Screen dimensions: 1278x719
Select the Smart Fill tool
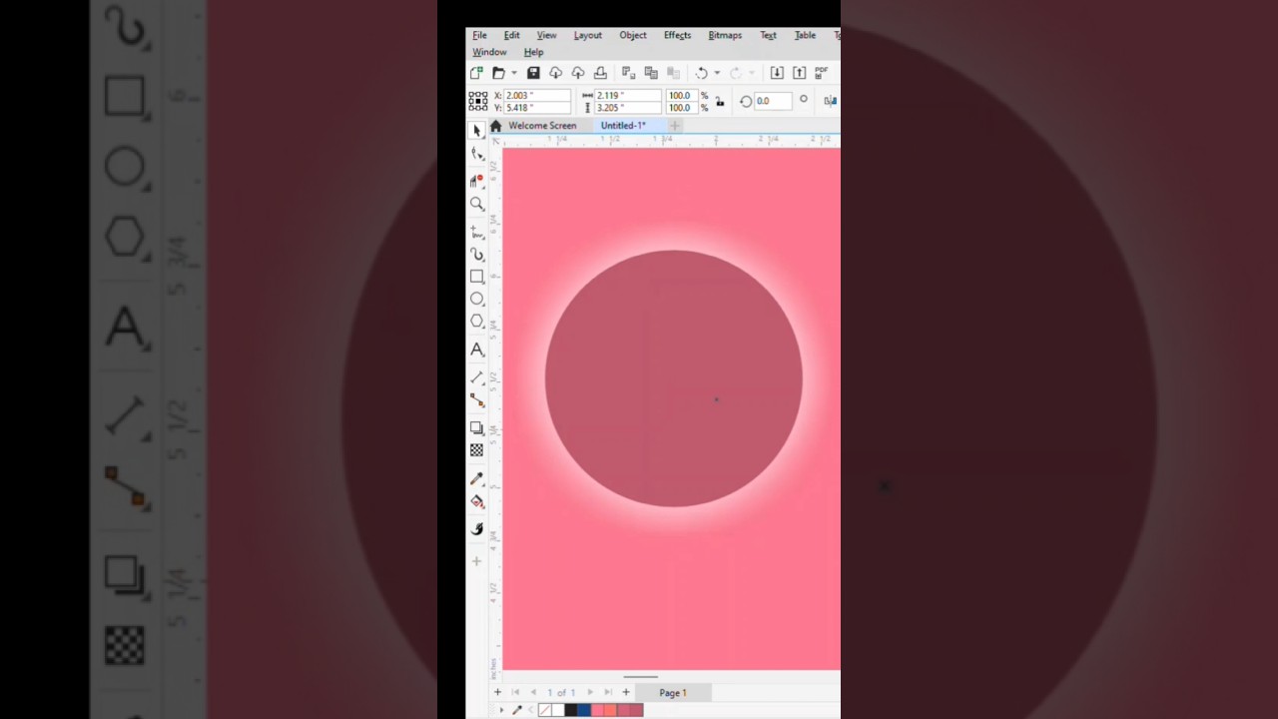[477, 528]
